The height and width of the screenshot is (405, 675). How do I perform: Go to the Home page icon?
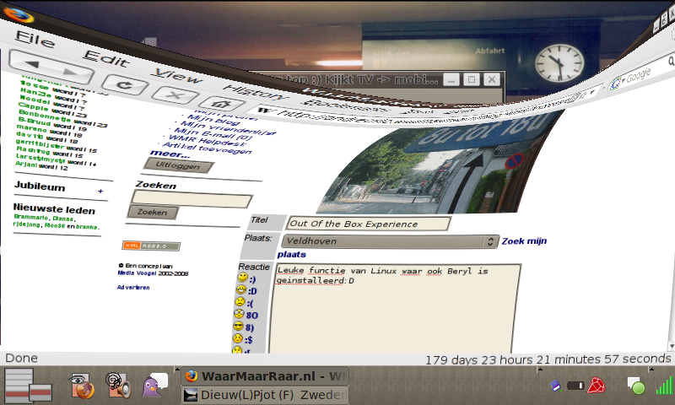point(219,104)
